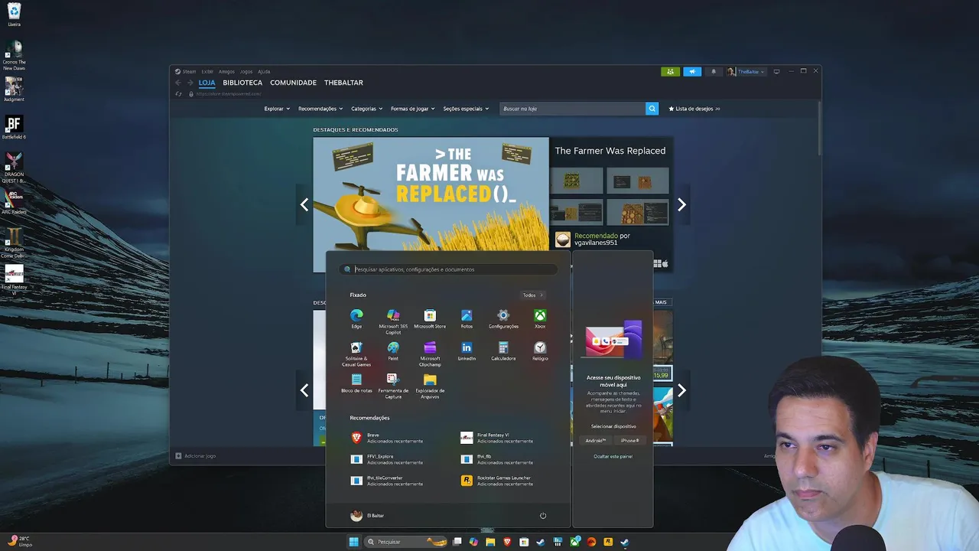Viewport: 979px width, 551px height.
Task: Click Steam store search magnifier button
Action: click(652, 109)
